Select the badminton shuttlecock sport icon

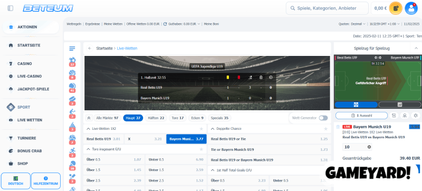tap(72, 127)
